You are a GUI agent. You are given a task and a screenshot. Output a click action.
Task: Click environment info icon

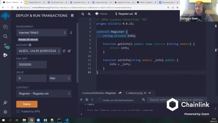point(71,32)
